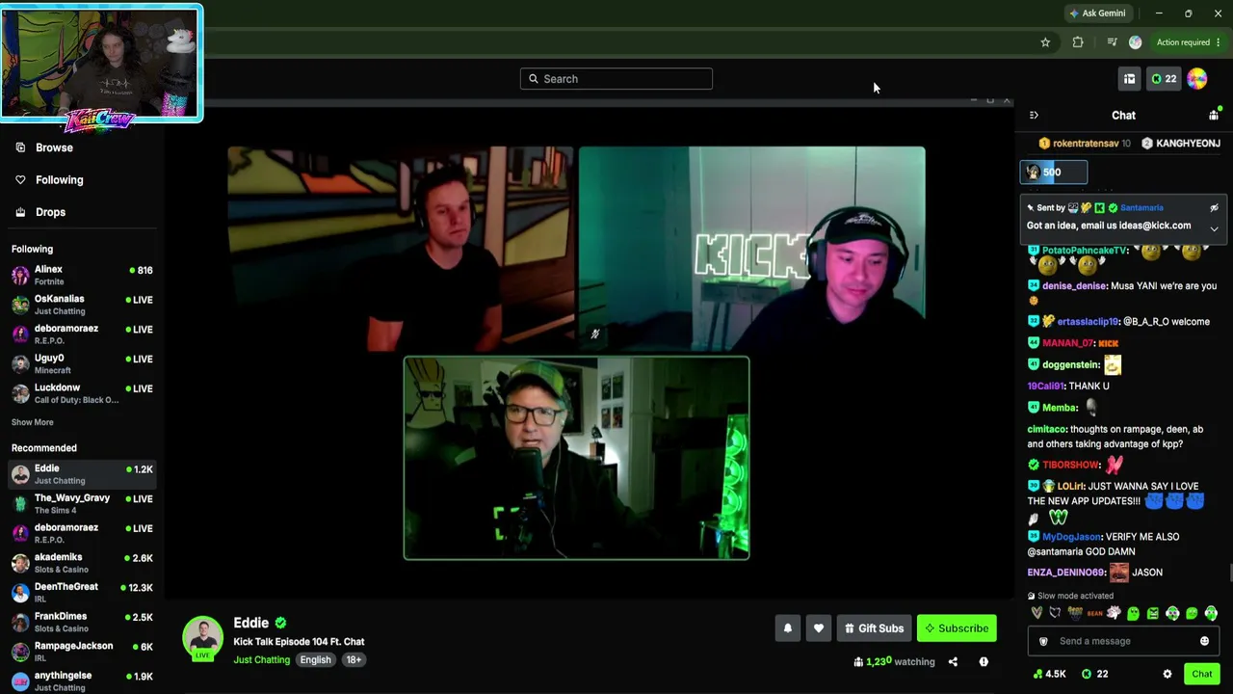Viewport: 1233px width, 694px height.
Task: Select the green ghost quick emote
Action: 1133,613
